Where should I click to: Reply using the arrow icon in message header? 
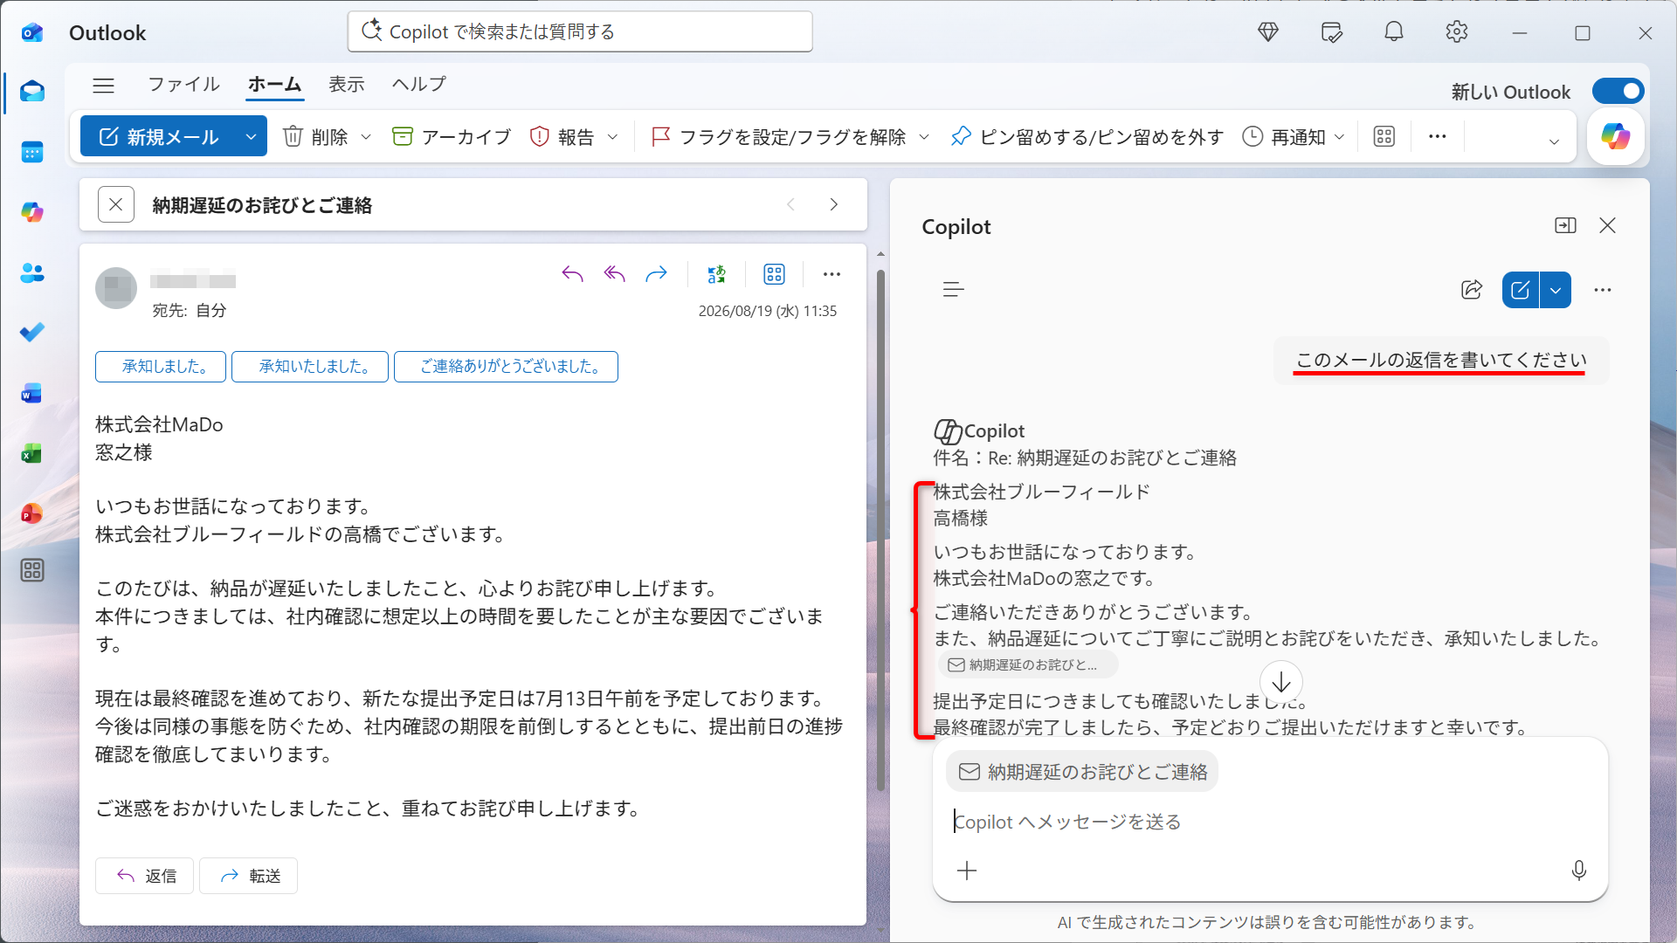(x=572, y=275)
